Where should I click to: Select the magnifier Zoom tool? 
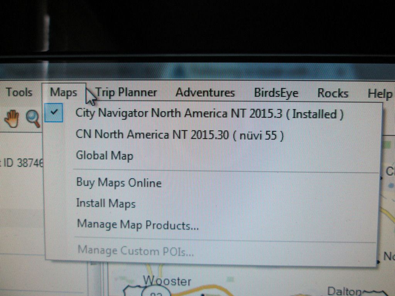tap(33, 118)
